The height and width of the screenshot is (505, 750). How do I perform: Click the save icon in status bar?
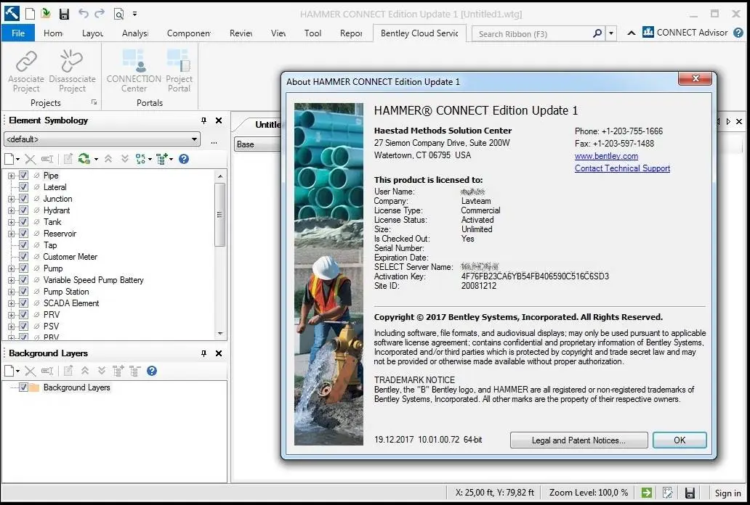click(690, 493)
